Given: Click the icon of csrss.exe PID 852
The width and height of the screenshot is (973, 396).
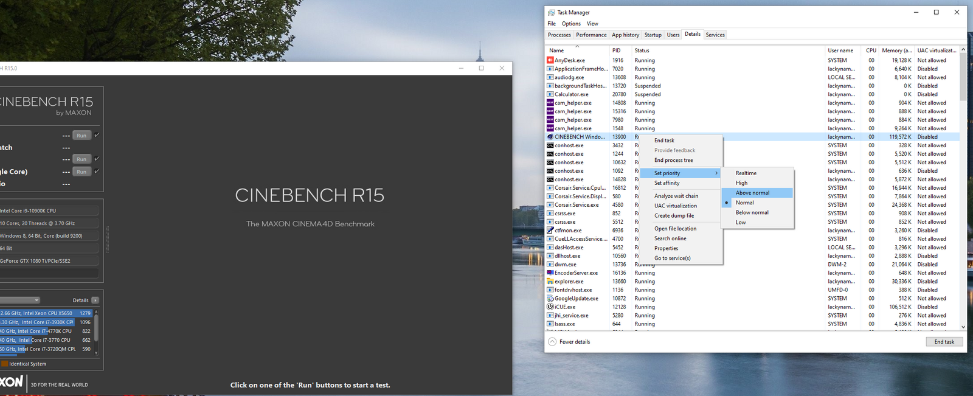Looking at the screenshot, I should (x=550, y=214).
